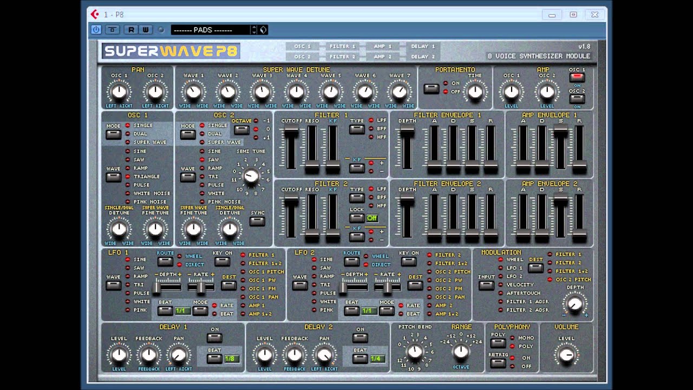Click the Pan OSC 1 knob

point(119,91)
